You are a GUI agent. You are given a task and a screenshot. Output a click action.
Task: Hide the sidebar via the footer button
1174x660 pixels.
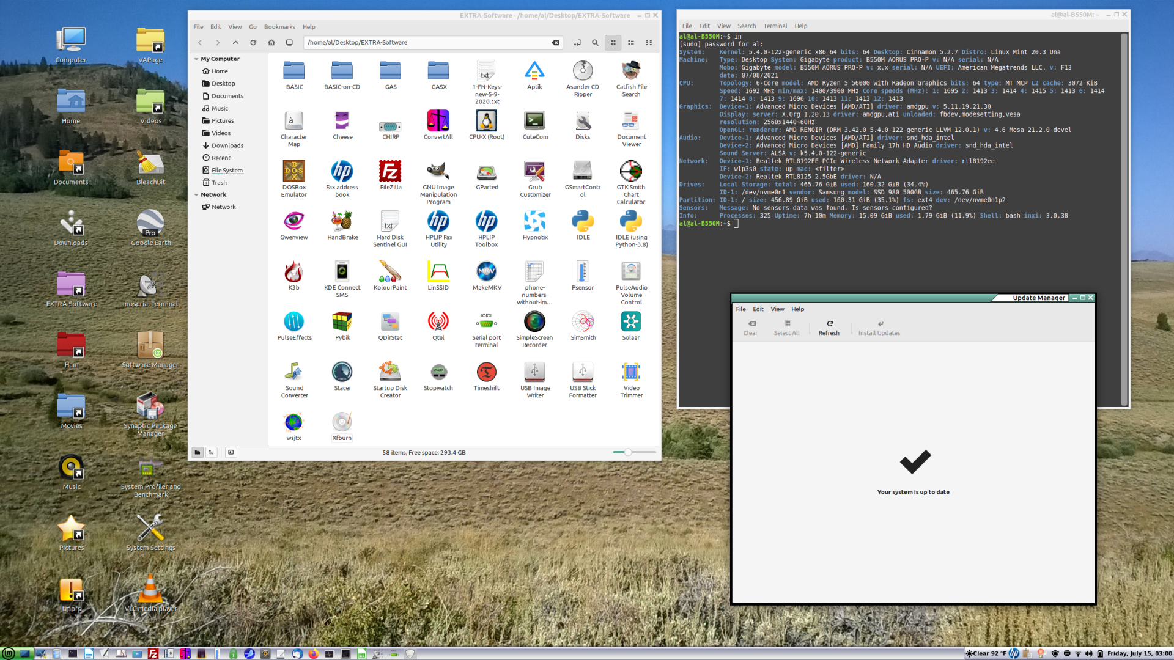[231, 453]
